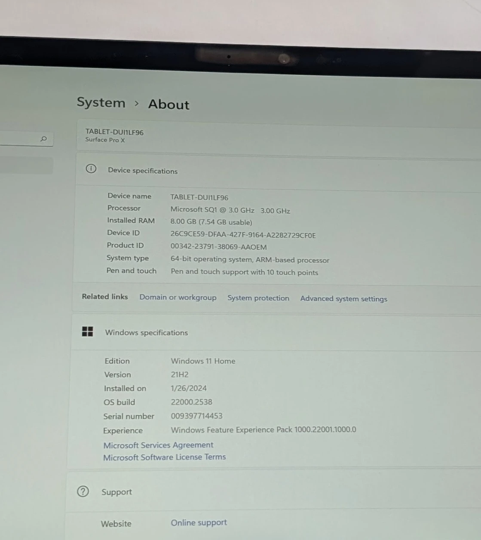Click the breadcrumb chevron arrow

point(137,104)
